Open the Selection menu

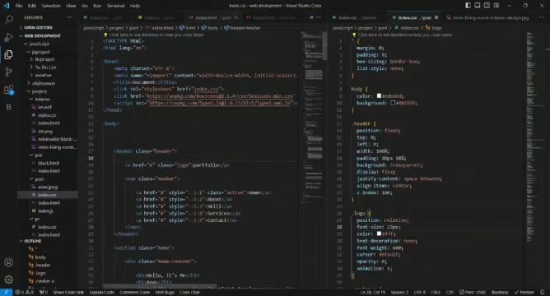pyautogui.click(x=51, y=6)
